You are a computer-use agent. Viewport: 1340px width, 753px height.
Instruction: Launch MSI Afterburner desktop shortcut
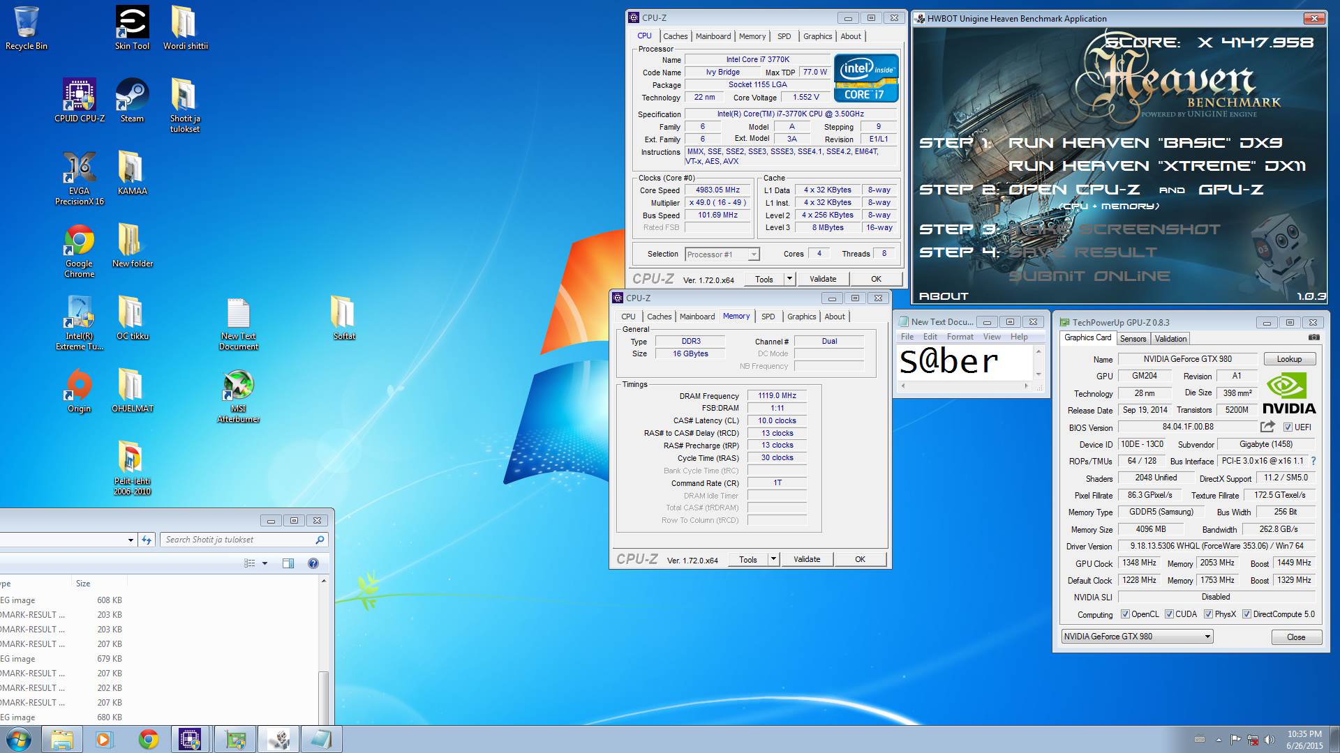239,395
